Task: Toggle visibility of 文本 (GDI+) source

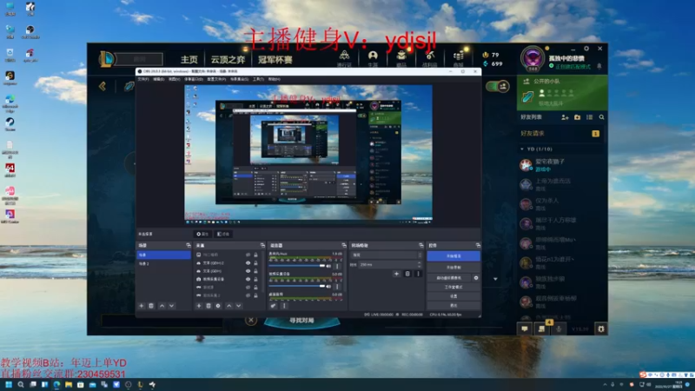Action: (x=248, y=271)
